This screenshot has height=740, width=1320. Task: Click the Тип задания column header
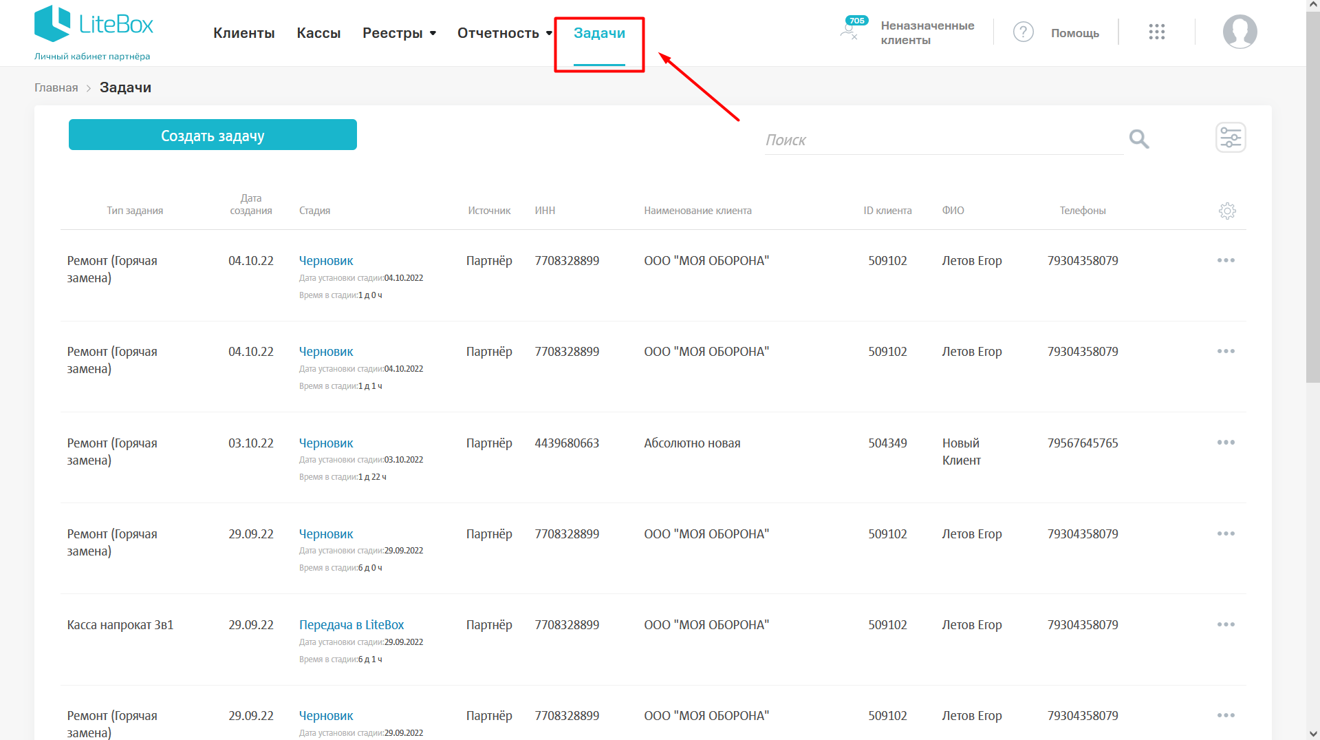(x=135, y=211)
